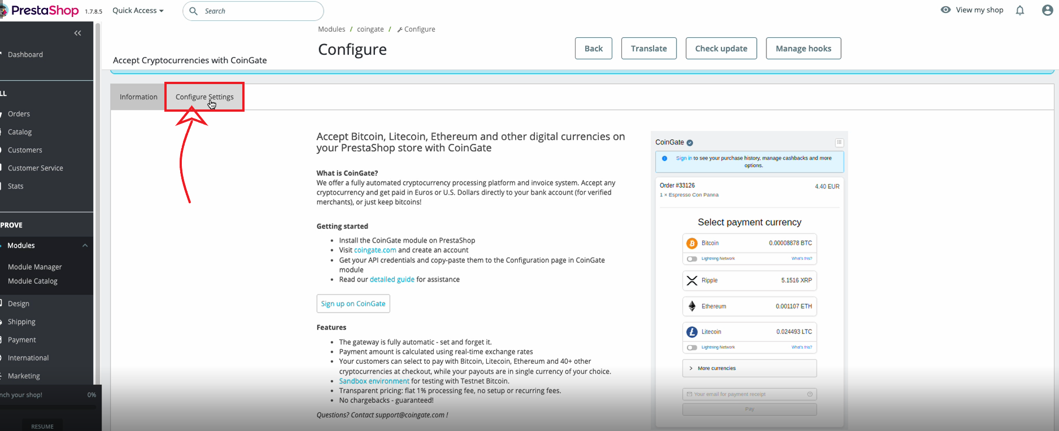Click the RESUME button
The width and height of the screenshot is (1059, 431).
click(x=42, y=426)
